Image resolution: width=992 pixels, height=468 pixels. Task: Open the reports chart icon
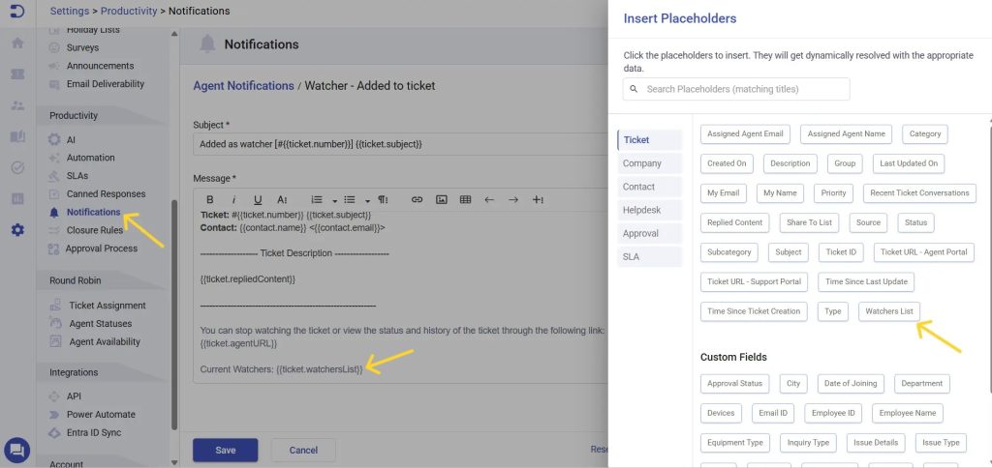click(x=17, y=199)
